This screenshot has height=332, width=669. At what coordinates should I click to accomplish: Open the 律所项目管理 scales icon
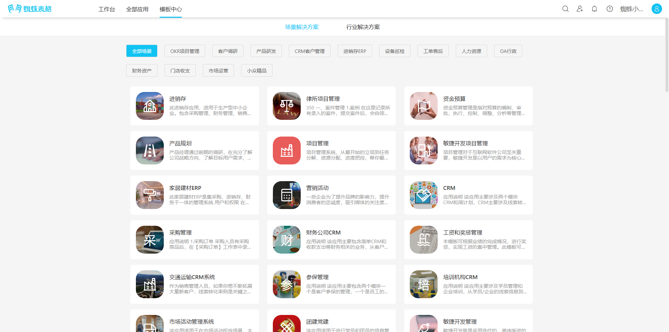tap(287, 106)
